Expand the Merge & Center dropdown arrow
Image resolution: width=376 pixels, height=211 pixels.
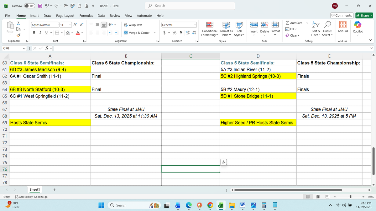pyautogui.click(x=155, y=33)
